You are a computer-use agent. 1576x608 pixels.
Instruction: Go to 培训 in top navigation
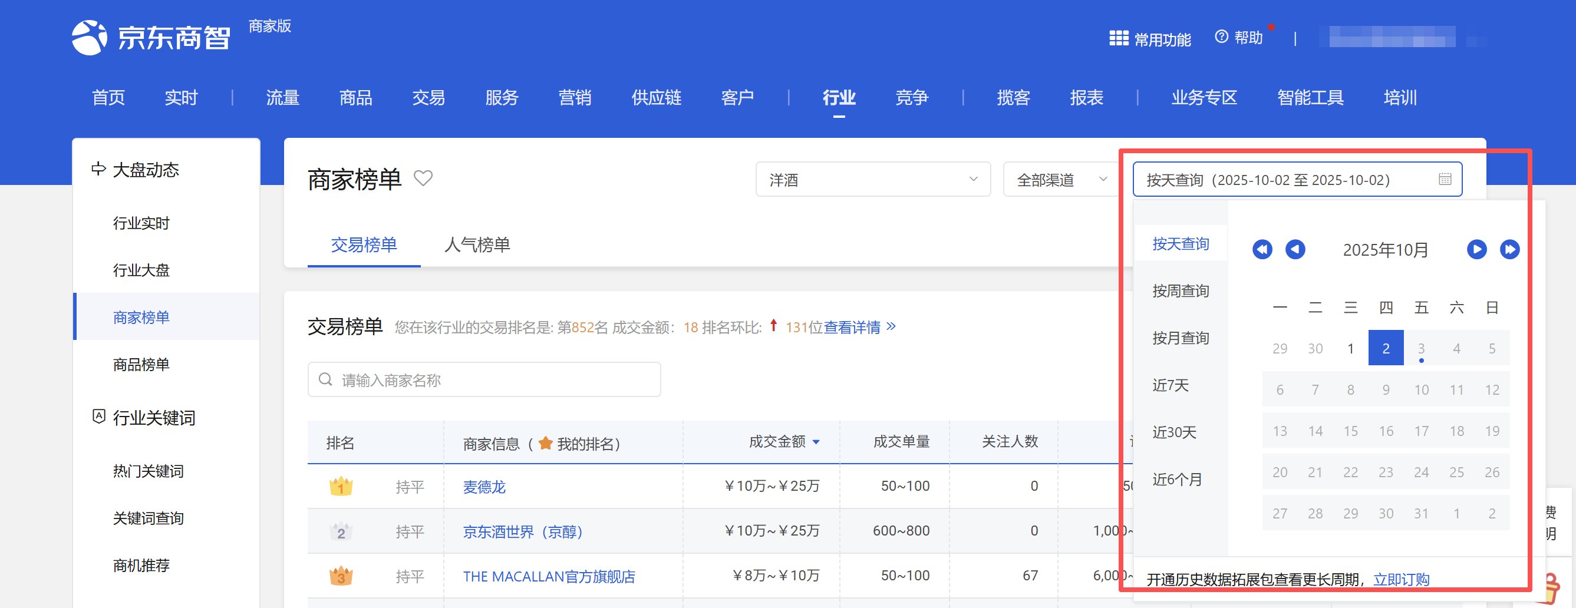coord(1400,98)
